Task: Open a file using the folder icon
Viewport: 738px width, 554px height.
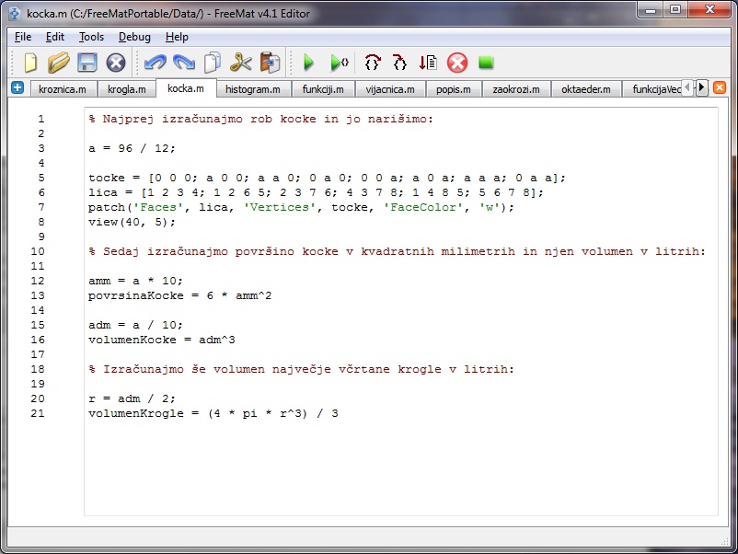Action: [x=59, y=63]
